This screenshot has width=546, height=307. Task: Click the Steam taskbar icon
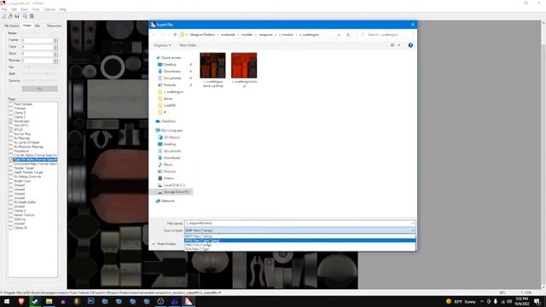[35, 301]
